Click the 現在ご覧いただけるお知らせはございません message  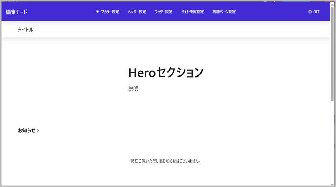coord(166,161)
